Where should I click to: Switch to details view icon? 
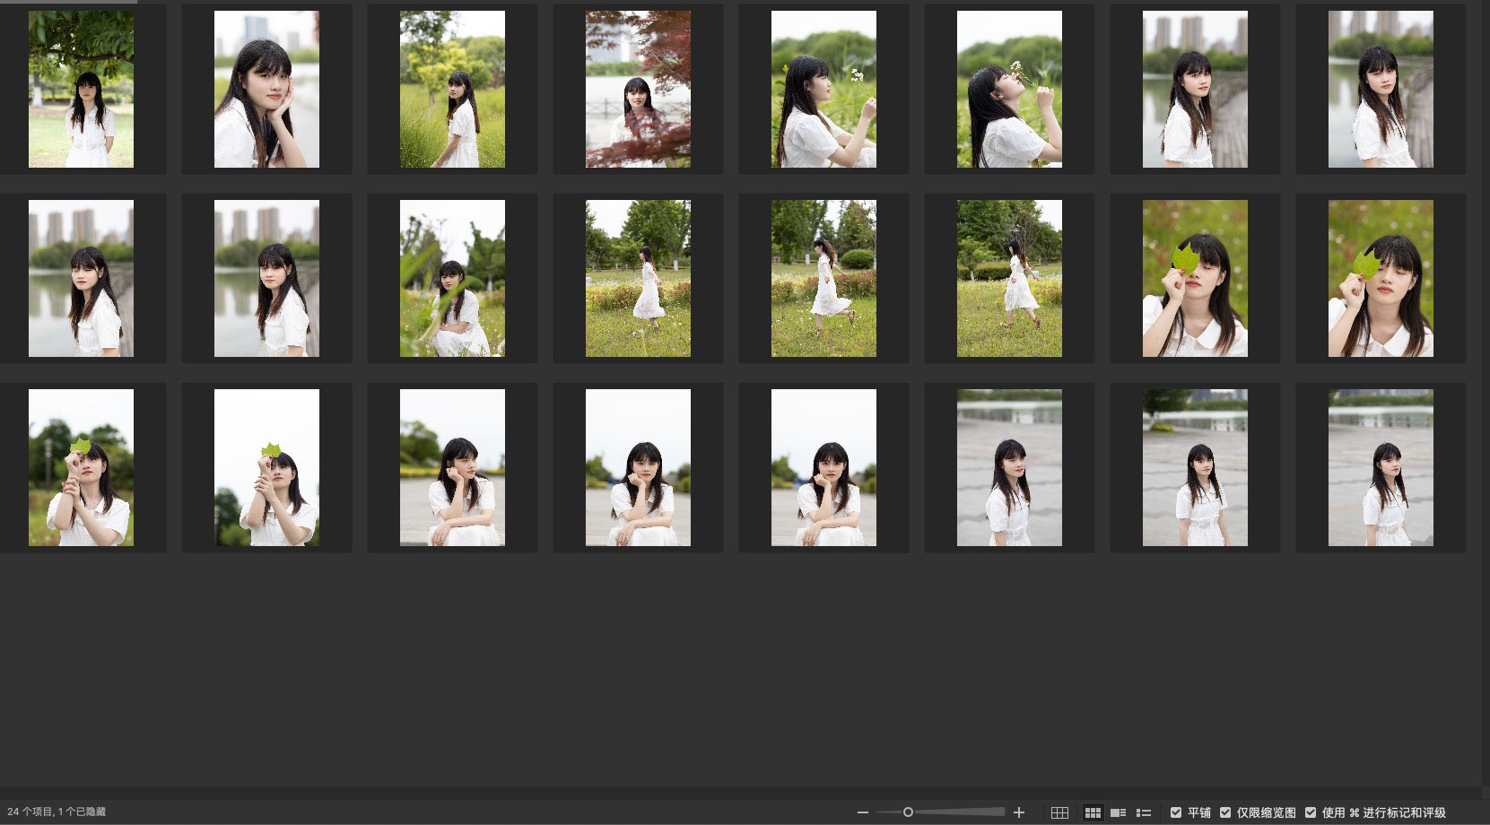(1118, 812)
